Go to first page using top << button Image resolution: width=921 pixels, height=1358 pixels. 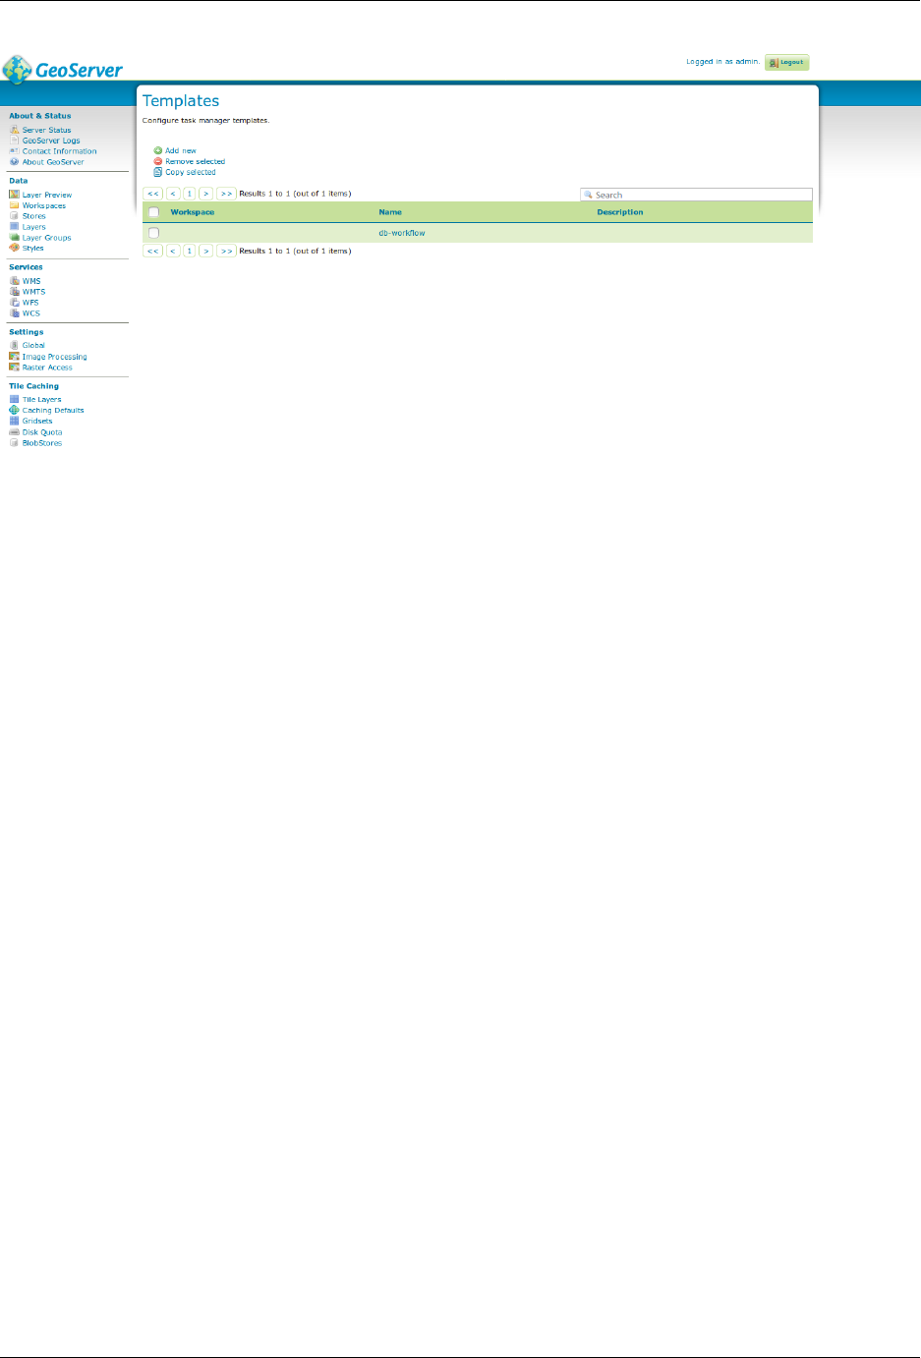pyautogui.click(x=153, y=194)
